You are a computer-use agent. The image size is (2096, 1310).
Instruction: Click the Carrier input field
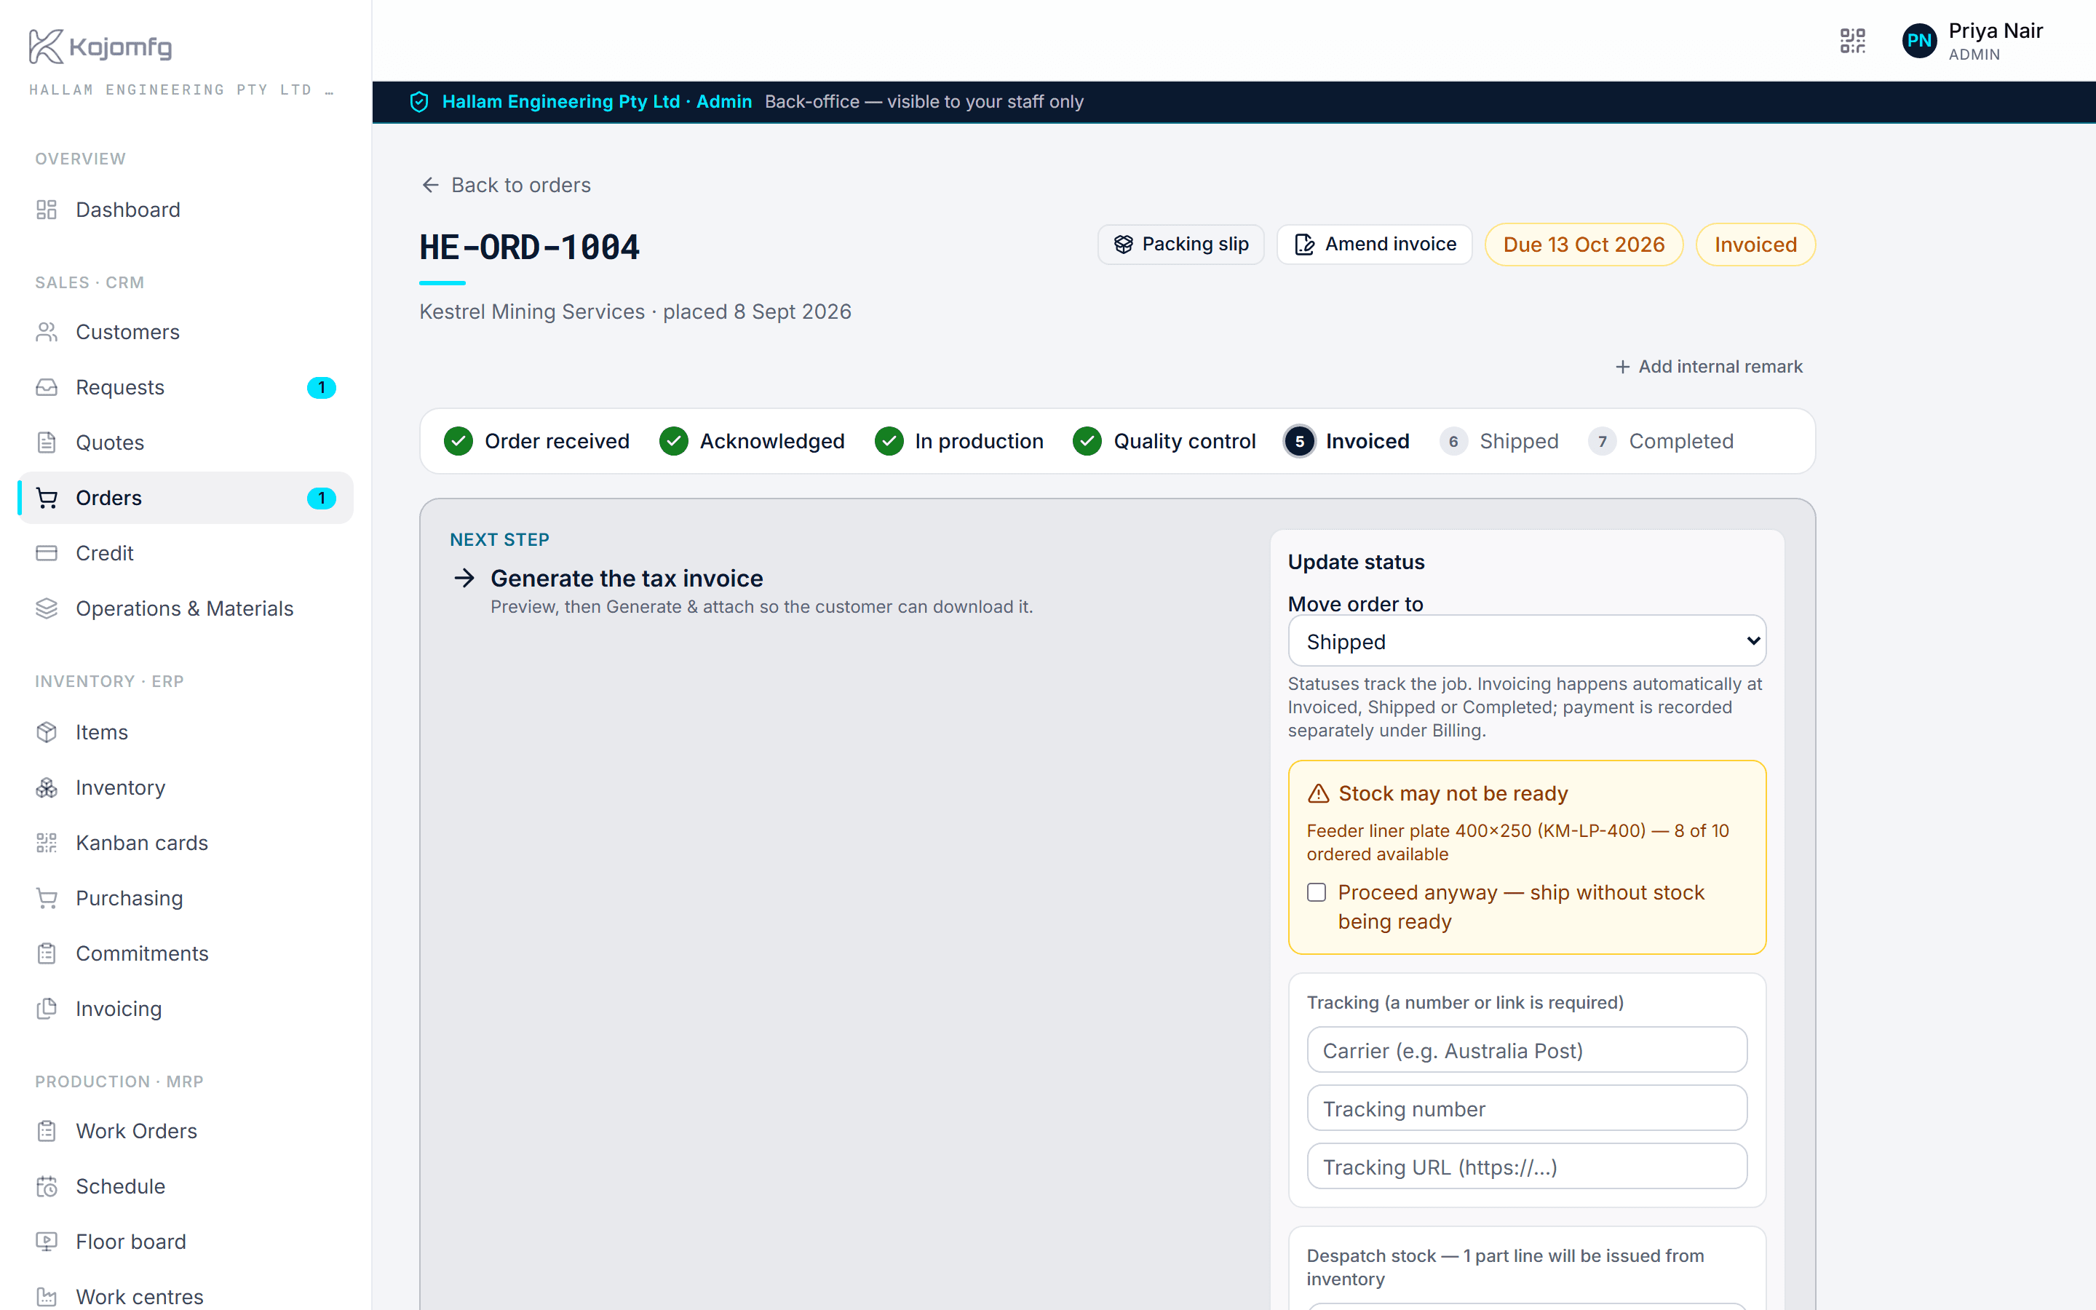1527,1050
